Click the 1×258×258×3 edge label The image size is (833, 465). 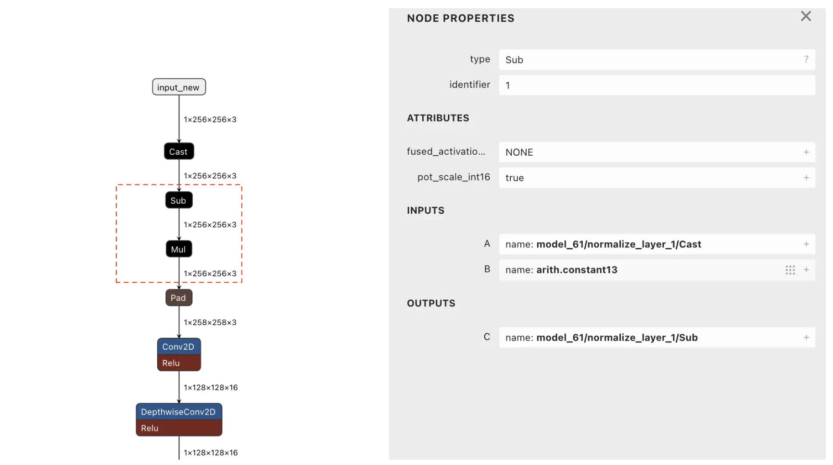point(210,322)
